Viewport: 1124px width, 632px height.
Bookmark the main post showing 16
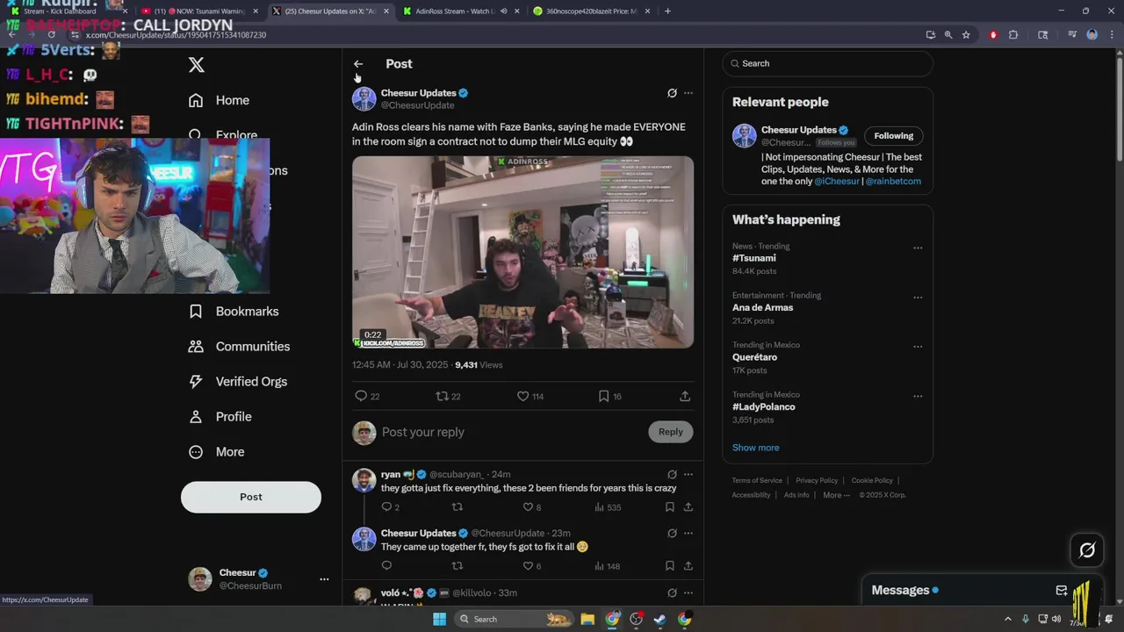coord(609,397)
